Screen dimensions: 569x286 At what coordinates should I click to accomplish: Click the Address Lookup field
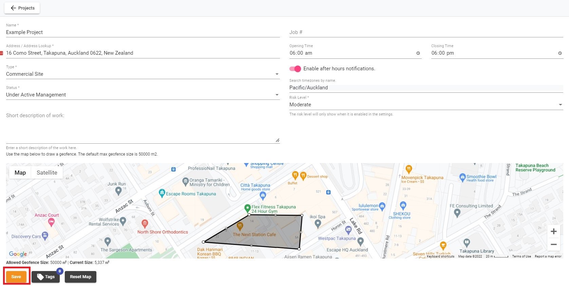coord(143,53)
